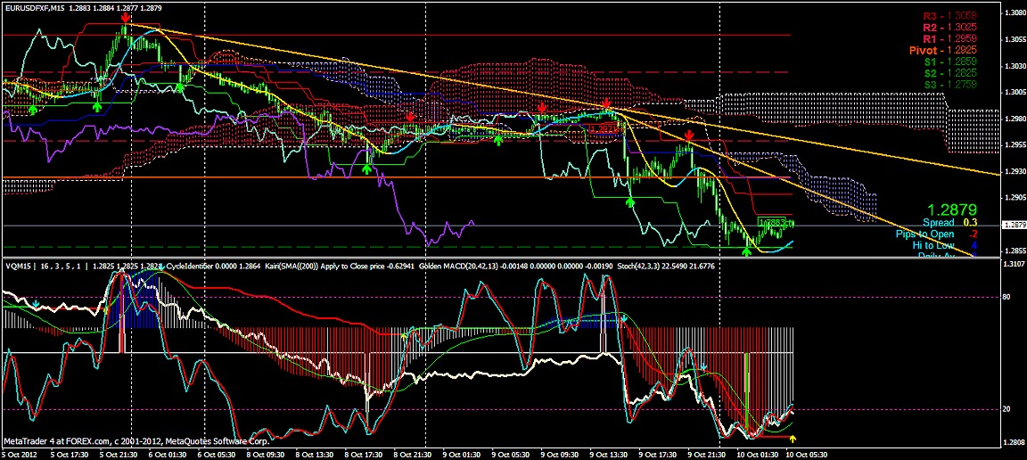
Task: Click the yellow up arrow in the indicator window
Action: (794, 438)
